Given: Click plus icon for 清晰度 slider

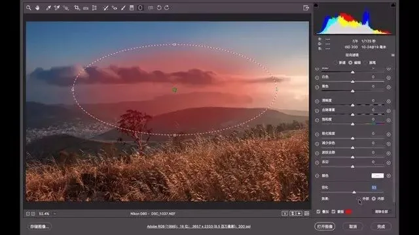Looking at the screenshot, I should (389, 101).
